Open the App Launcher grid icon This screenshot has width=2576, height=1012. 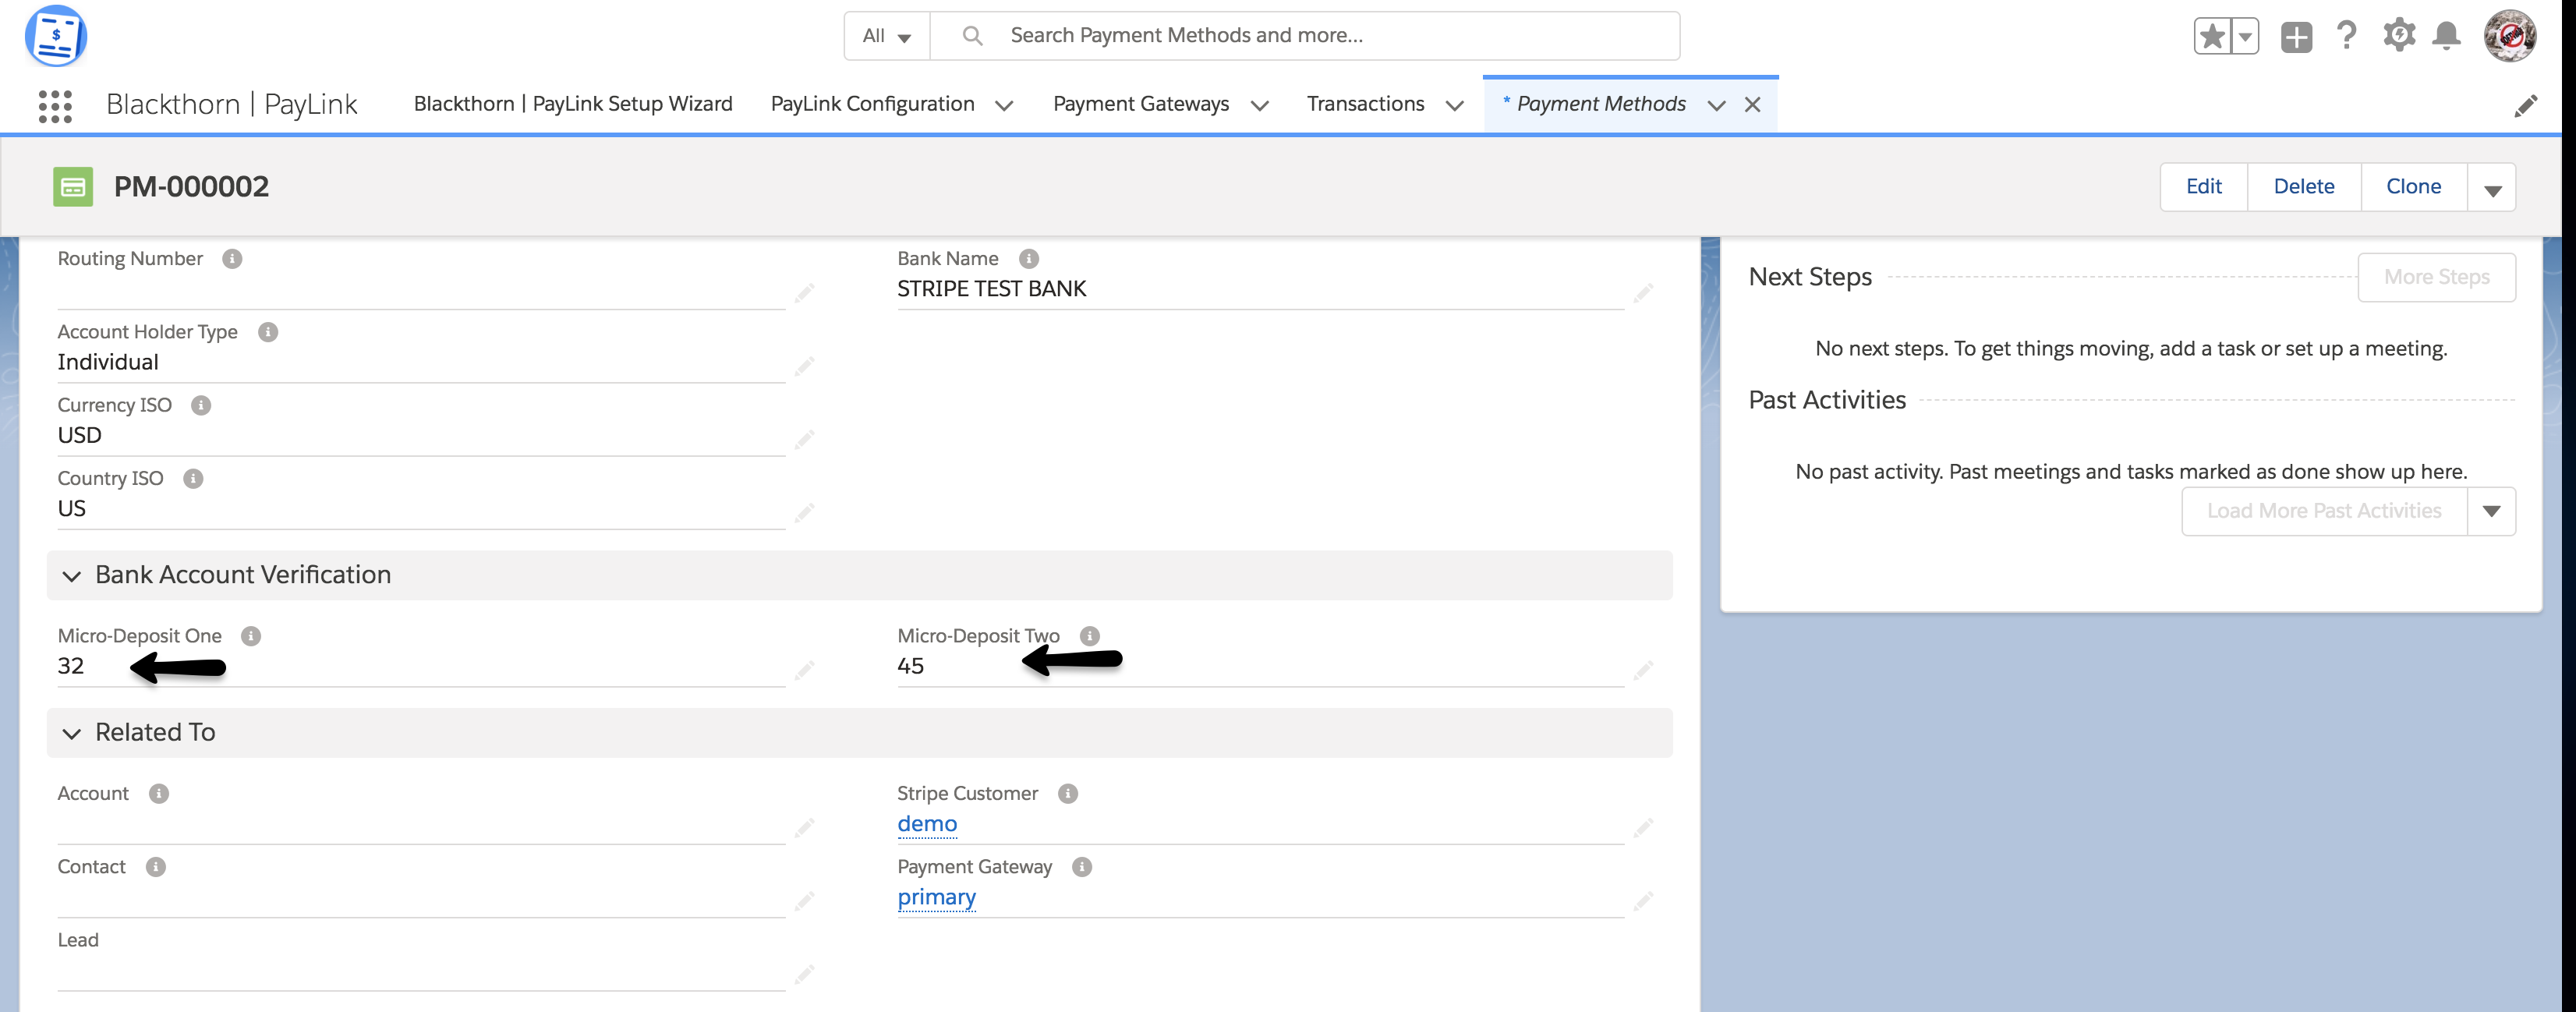coord(55,105)
